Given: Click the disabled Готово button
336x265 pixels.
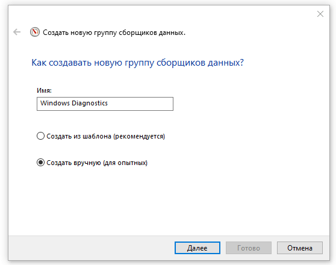Looking at the screenshot, I should pyautogui.click(x=249, y=248).
